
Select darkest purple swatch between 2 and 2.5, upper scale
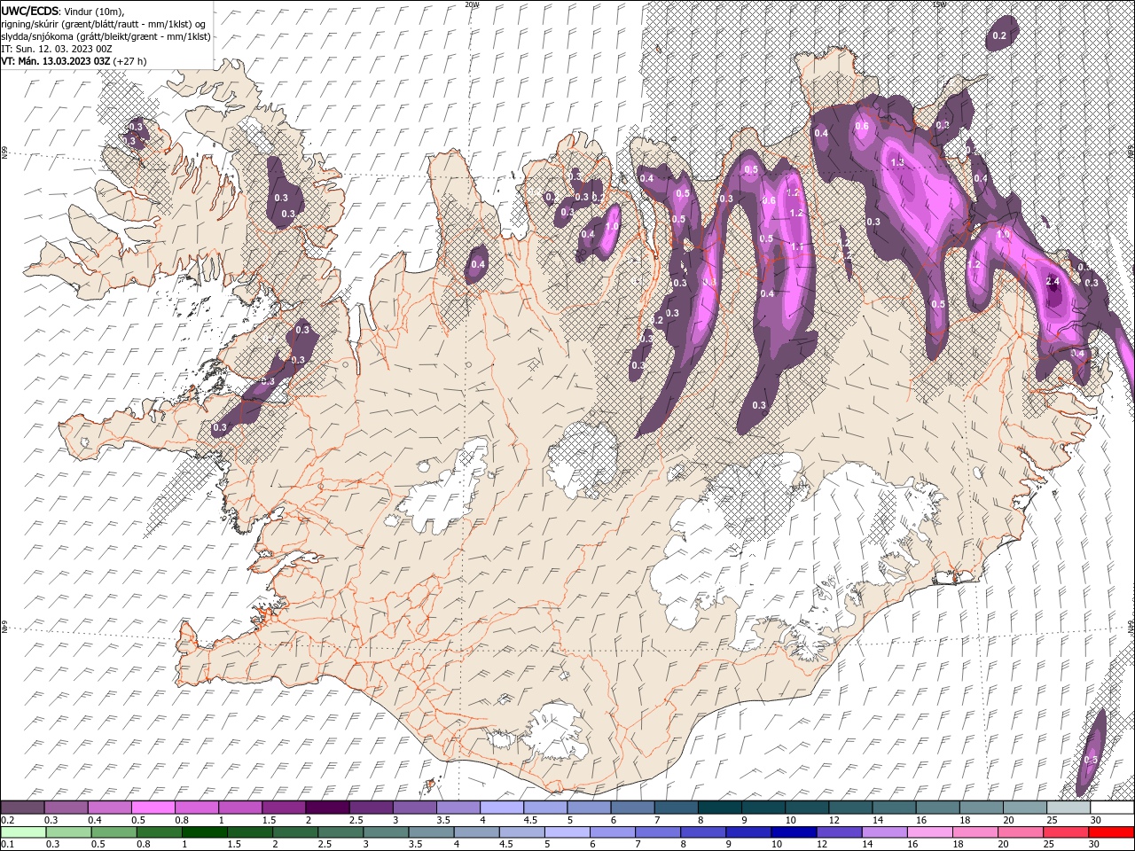click(328, 808)
